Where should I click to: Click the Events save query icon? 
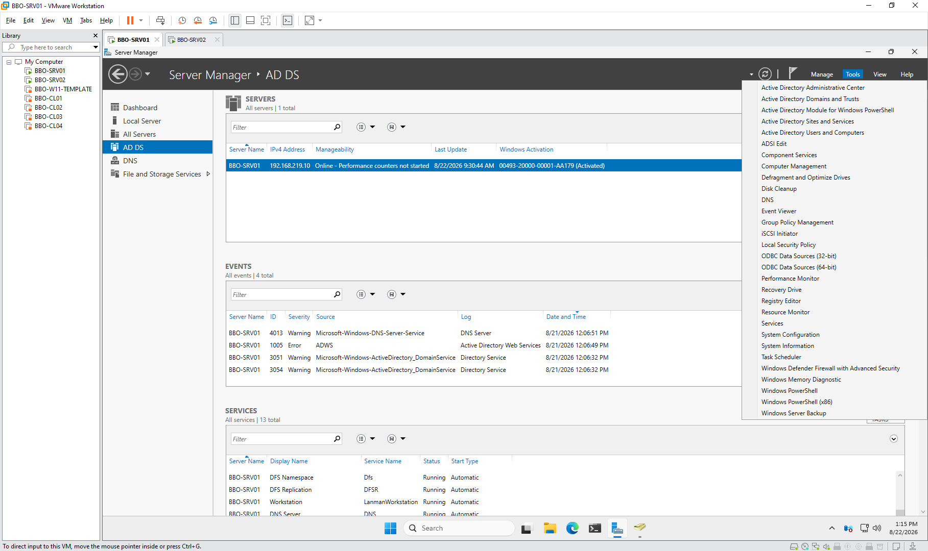391,294
